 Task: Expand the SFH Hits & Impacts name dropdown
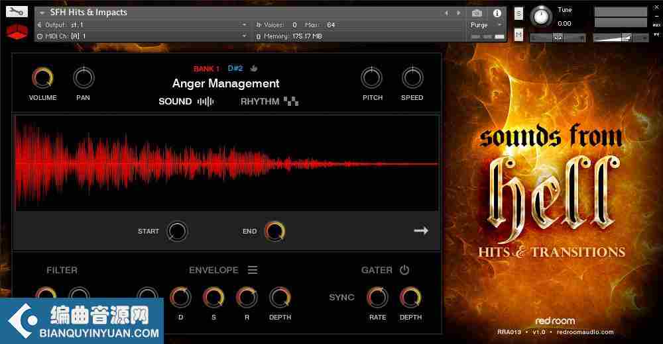tap(42, 13)
